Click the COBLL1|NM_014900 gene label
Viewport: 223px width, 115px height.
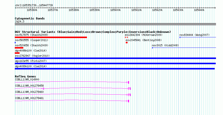click(27, 80)
